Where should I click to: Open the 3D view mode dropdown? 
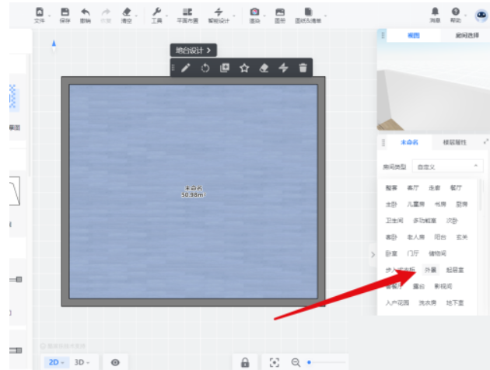click(82, 362)
